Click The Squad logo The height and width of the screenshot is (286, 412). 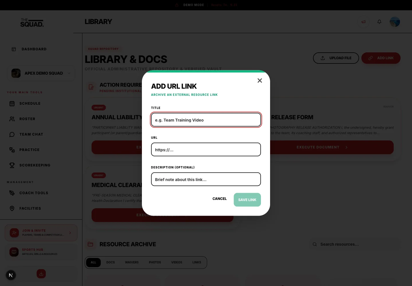32,23
